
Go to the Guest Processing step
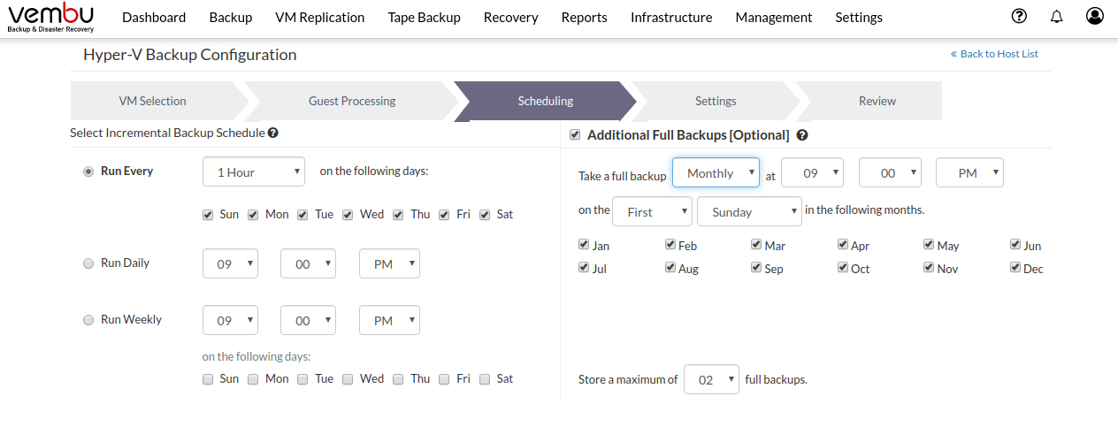click(x=352, y=101)
